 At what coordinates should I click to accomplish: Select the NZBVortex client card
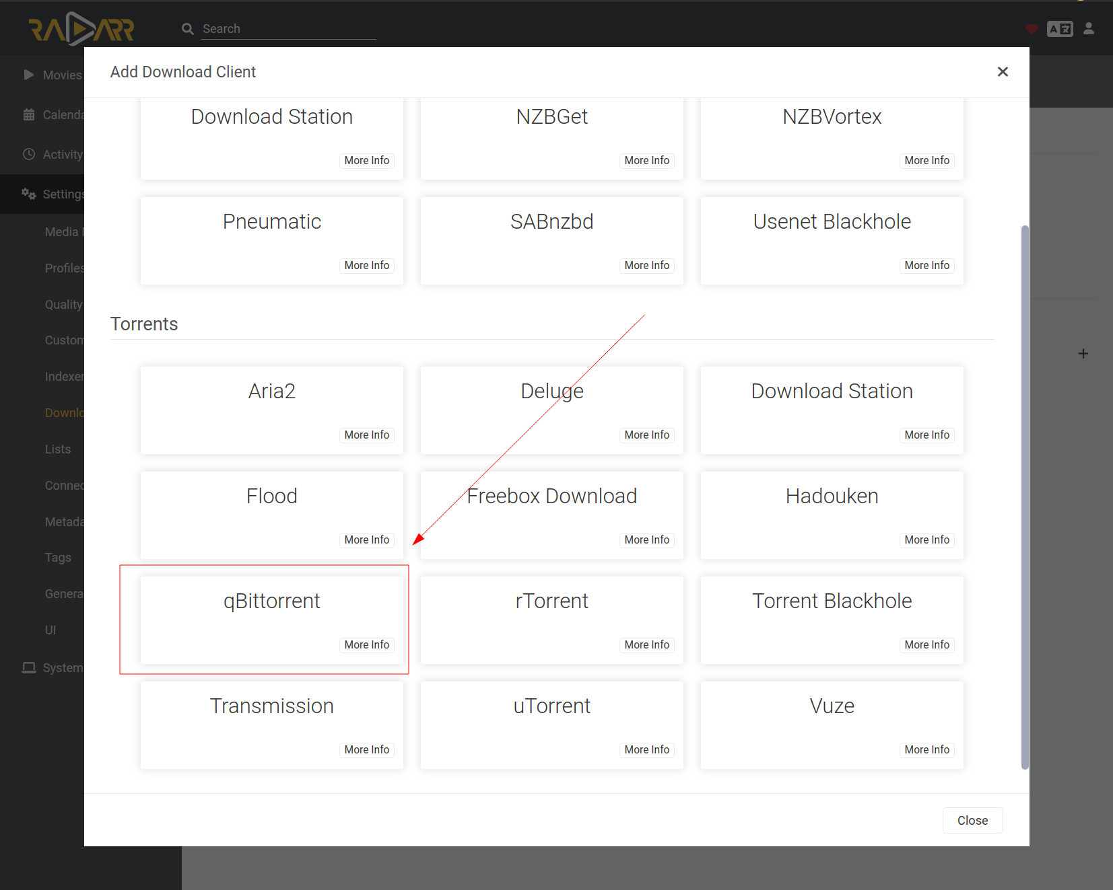pyautogui.click(x=832, y=139)
